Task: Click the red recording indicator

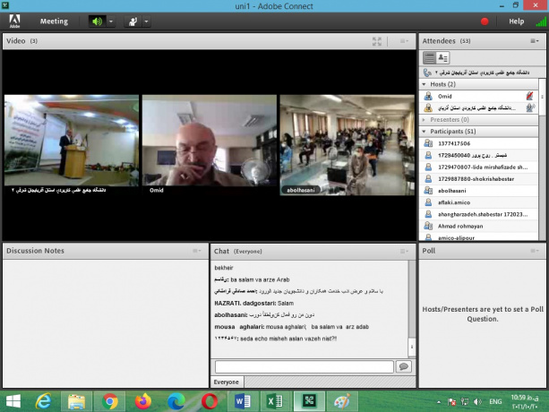Action: (485, 21)
